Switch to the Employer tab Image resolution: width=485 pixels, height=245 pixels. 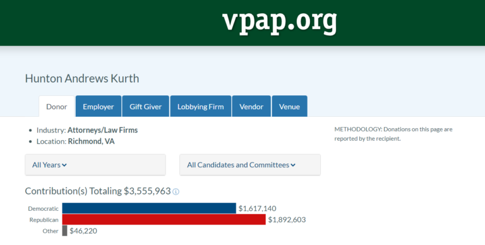tap(99, 107)
